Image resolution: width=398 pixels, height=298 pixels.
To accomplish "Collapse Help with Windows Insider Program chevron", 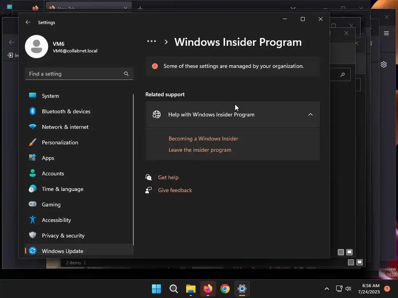I will coord(311,114).
